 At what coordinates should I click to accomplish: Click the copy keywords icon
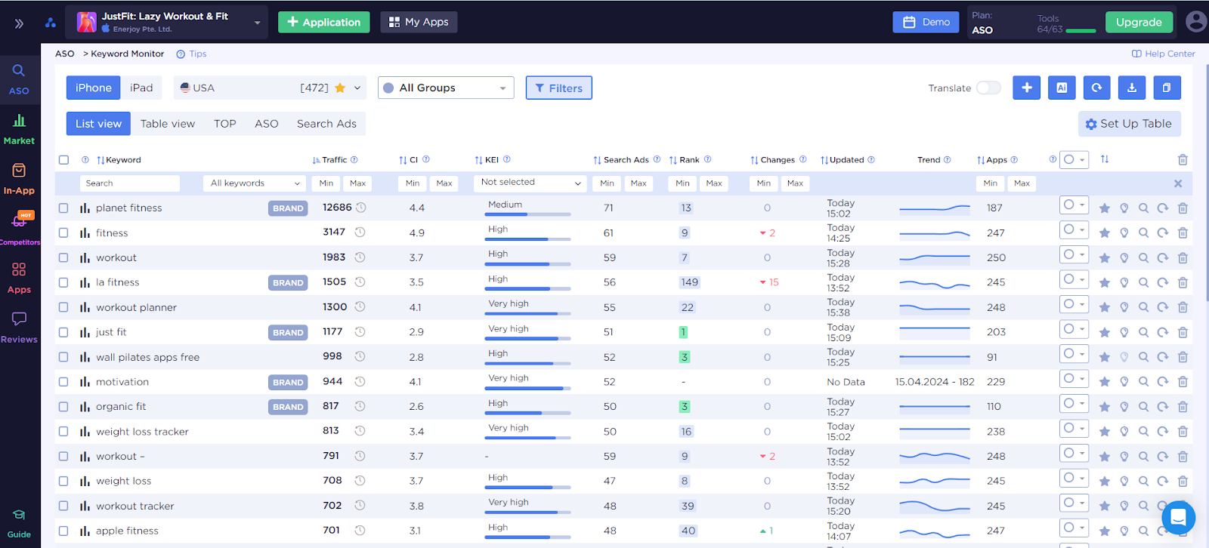(x=1167, y=88)
